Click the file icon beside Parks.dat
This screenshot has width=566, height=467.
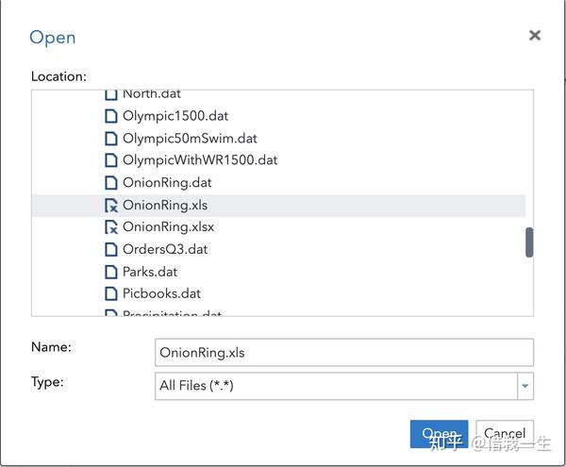pos(111,272)
